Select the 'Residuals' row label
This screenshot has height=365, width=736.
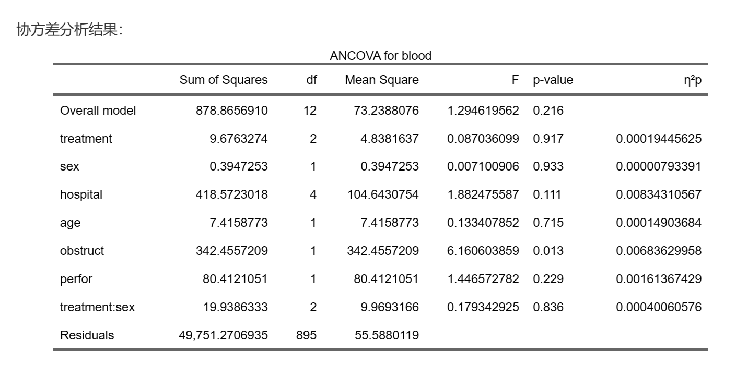click(87, 335)
